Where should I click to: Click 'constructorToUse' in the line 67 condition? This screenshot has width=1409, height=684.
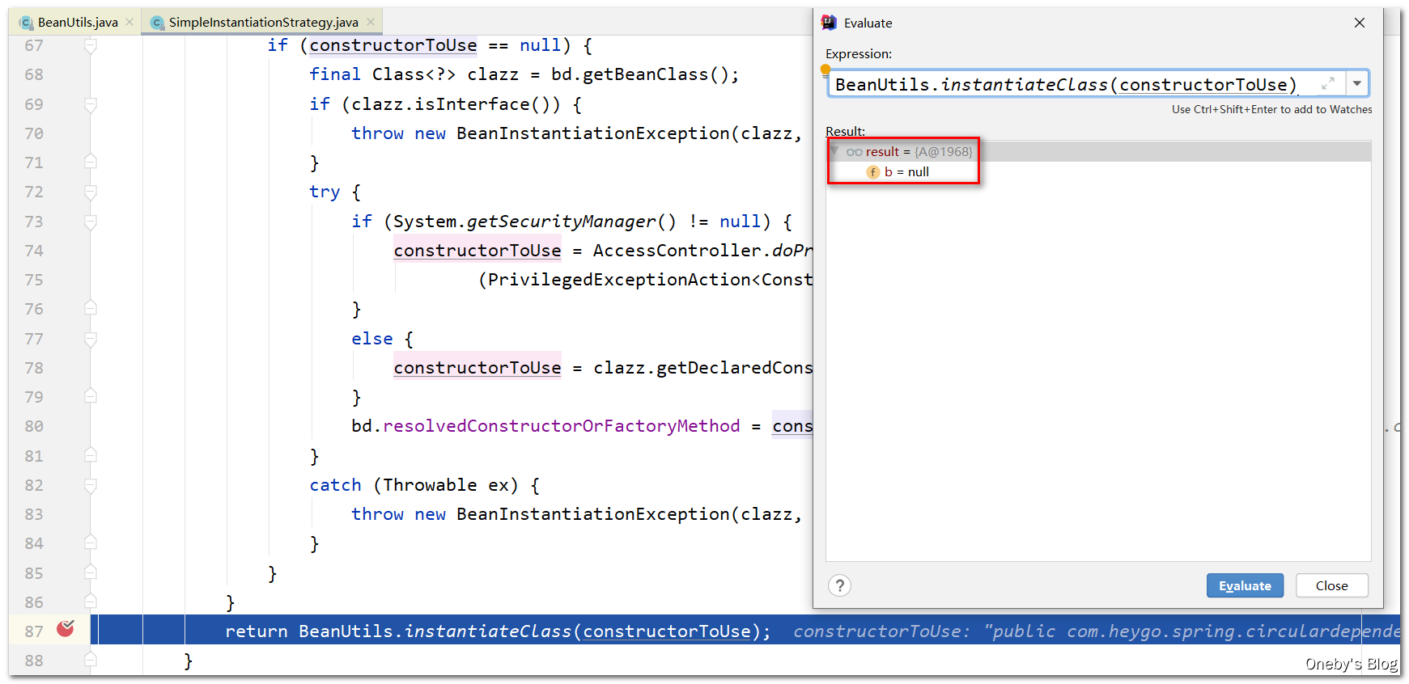pos(393,46)
